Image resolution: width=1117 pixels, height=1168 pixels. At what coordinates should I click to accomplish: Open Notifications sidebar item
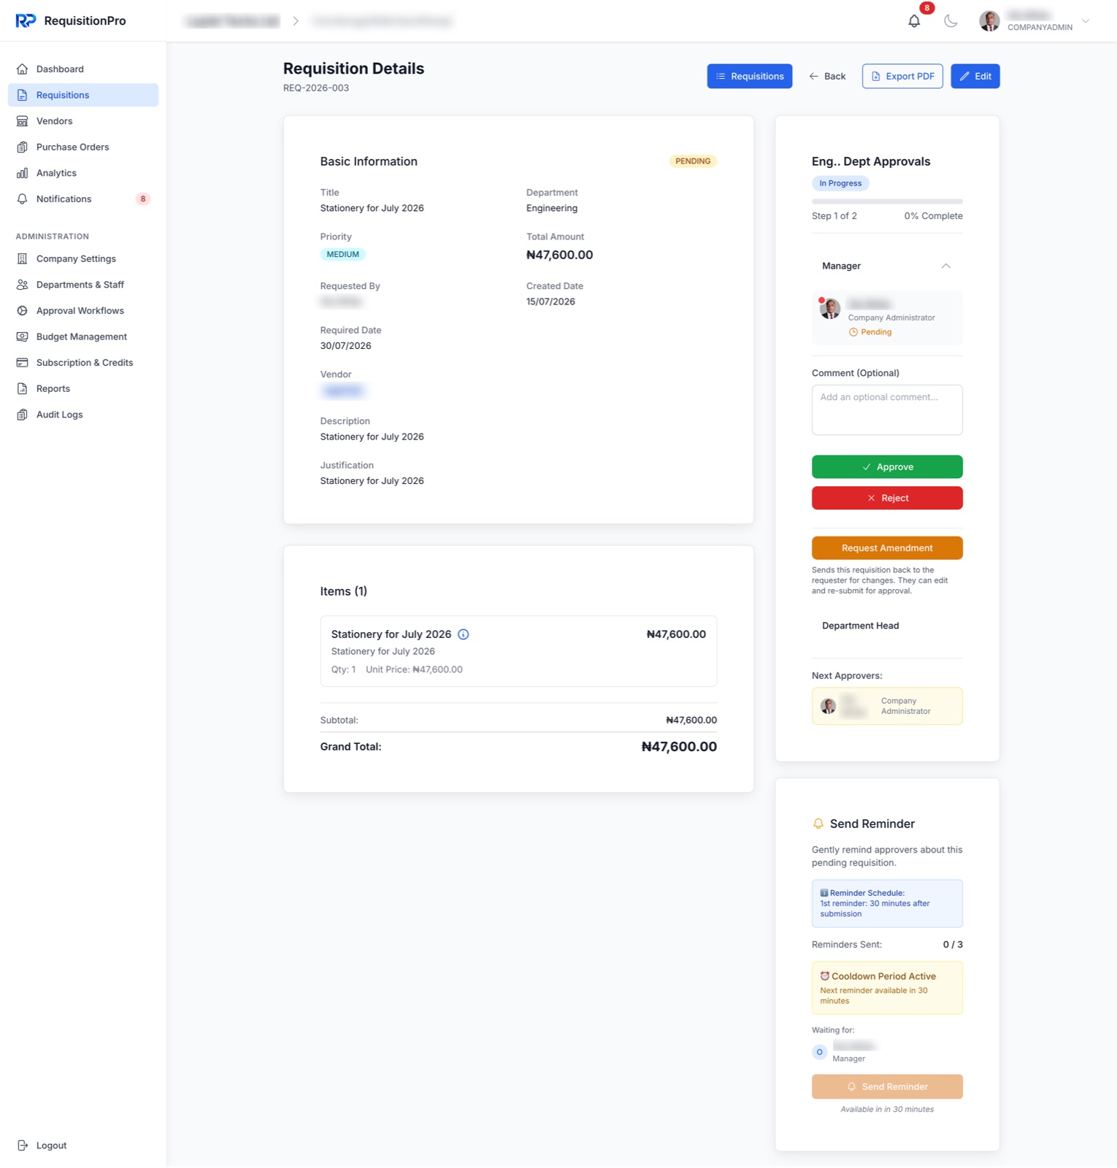tap(83, 199)
